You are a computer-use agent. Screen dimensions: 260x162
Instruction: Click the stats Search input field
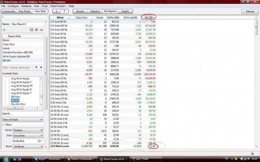(x=27, y=113)
